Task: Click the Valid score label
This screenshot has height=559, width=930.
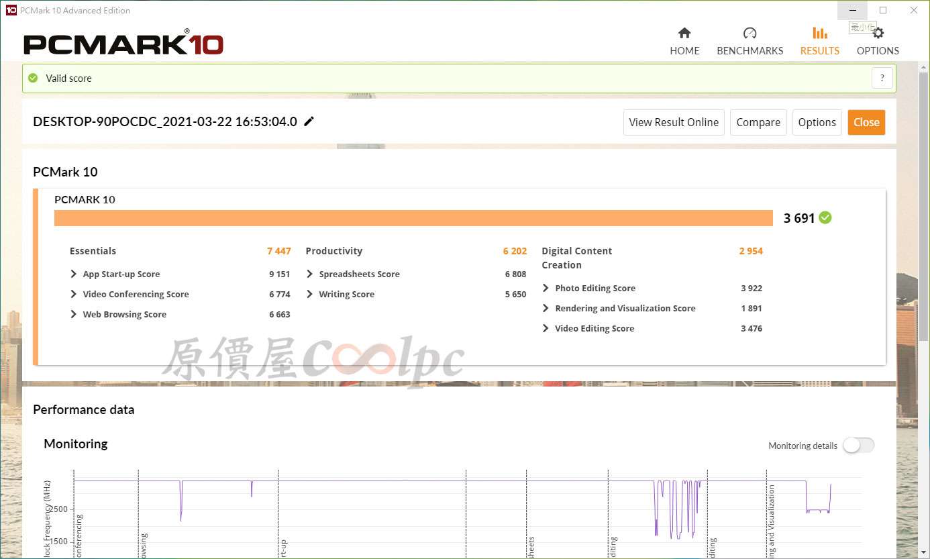Action: pyautogui.click(x=68, y=78)
